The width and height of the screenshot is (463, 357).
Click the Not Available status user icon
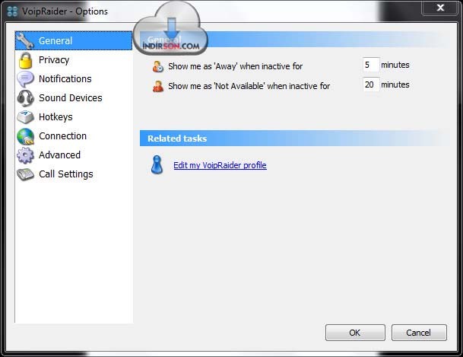click(158, 86)
